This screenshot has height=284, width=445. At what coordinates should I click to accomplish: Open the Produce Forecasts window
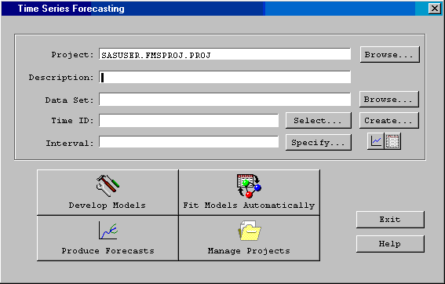[108, 238]
